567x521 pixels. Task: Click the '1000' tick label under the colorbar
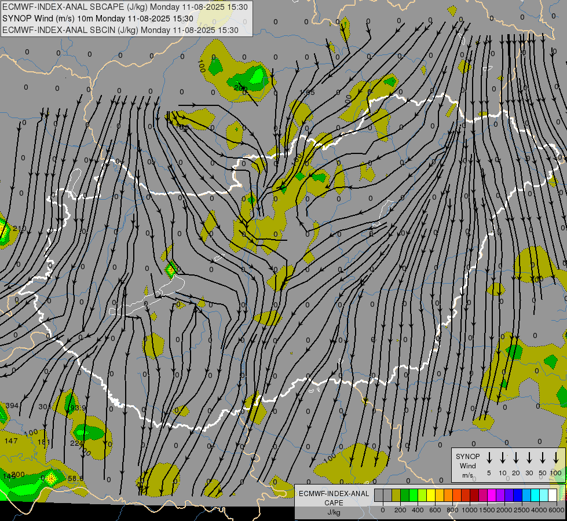[x=470, y=510]
